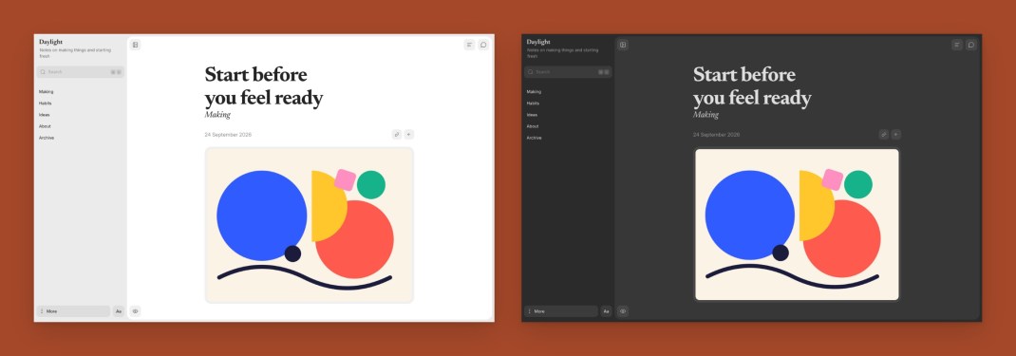Click plus icon beside date in light window
The image size is (1016, 356).
[x=409, y=135]
